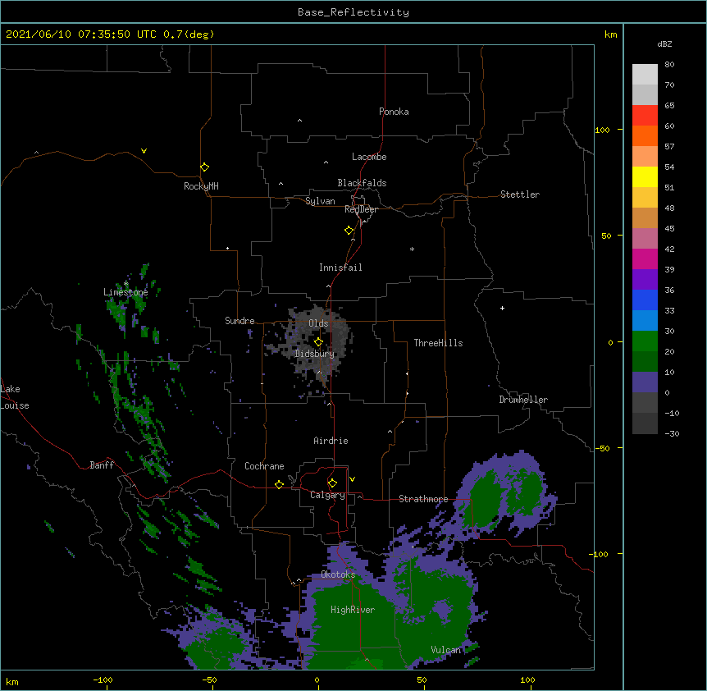Click the yellow V marker east of Calgary
The width and height of the screenshot is (707, 691).
(x=352, y=479)
